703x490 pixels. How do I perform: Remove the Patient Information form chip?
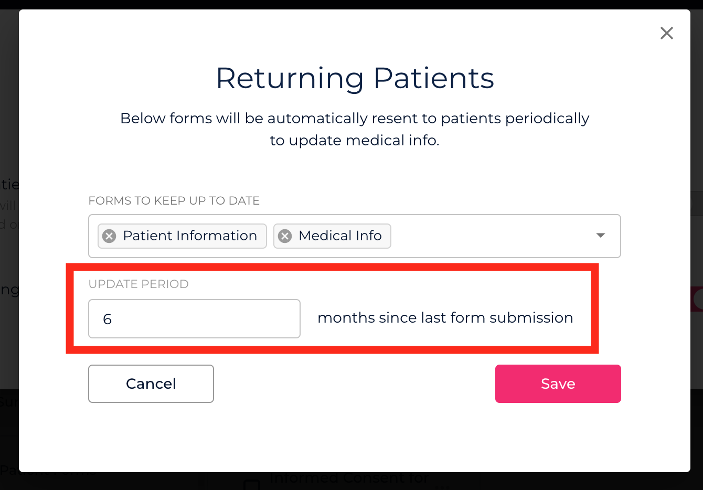pyautogui.click(x=109, y=236)
